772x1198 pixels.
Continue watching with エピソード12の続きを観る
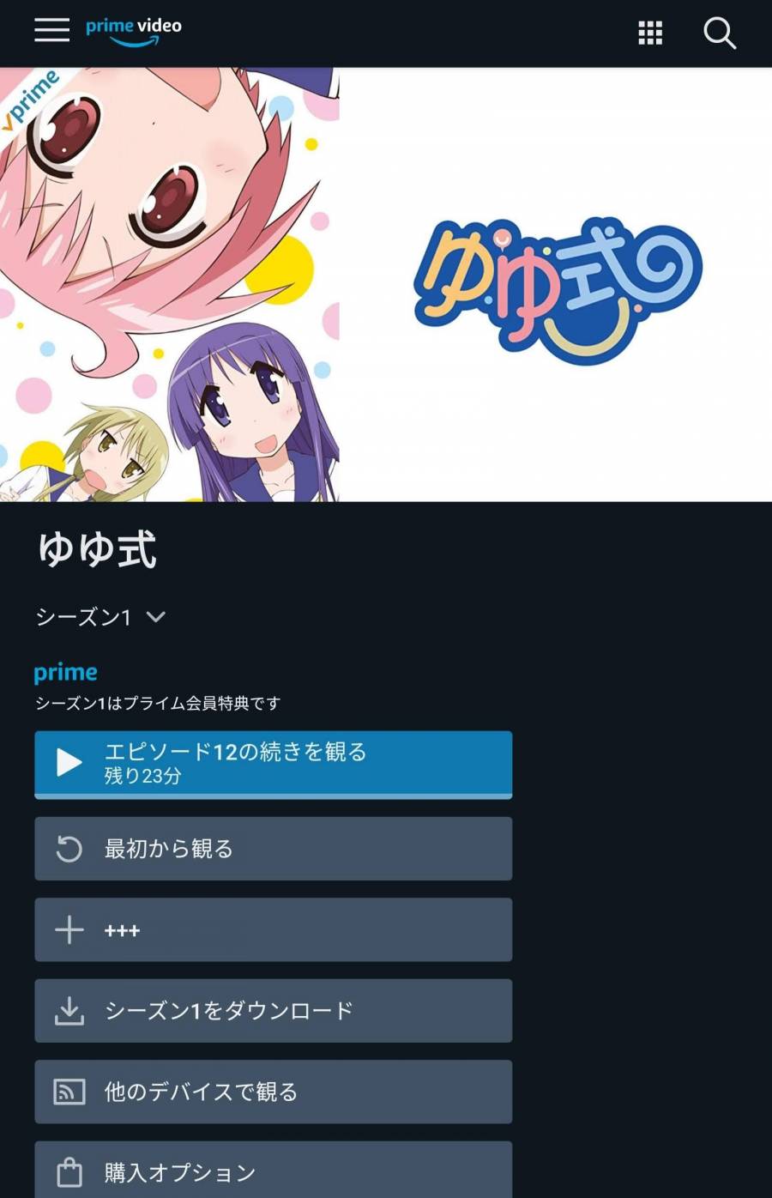click(x=274, y=763)
